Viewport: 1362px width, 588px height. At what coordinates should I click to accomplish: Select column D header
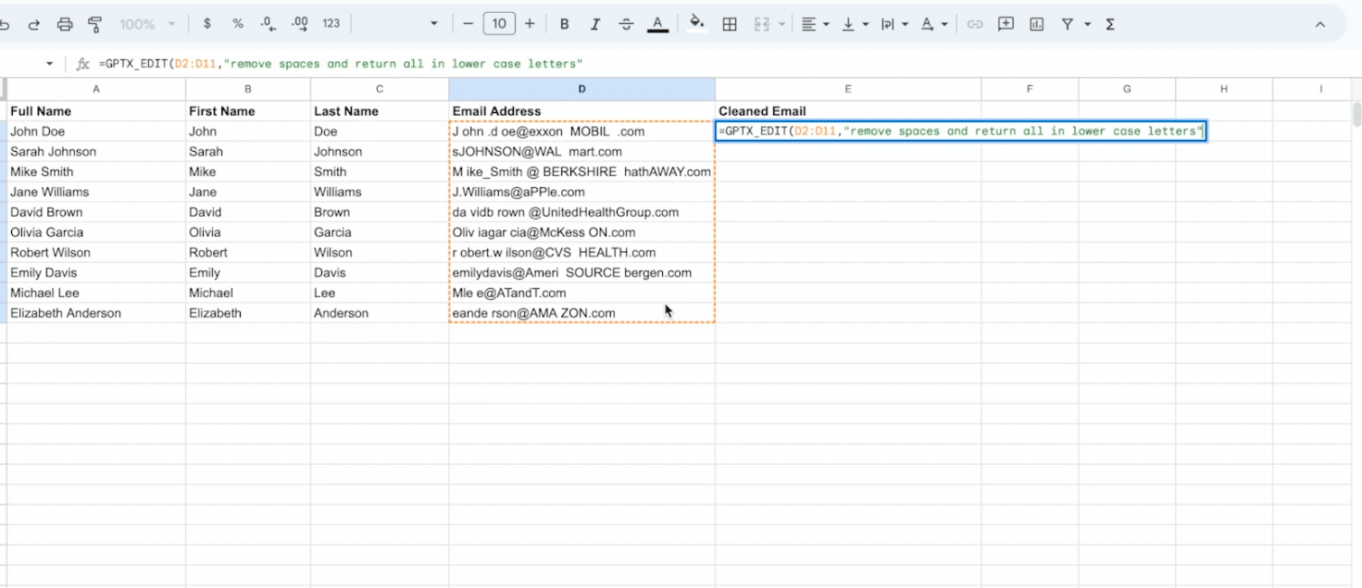(581, 89)
